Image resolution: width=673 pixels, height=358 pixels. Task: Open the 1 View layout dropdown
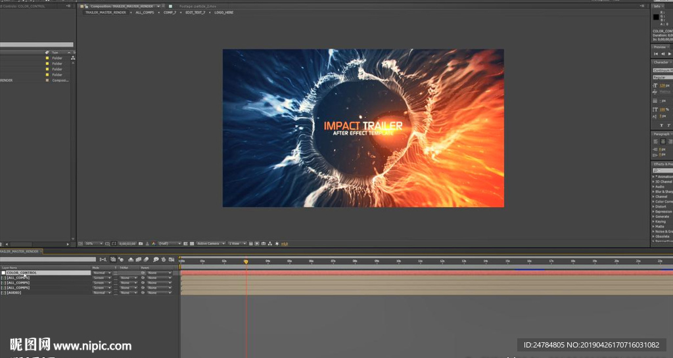237,244
